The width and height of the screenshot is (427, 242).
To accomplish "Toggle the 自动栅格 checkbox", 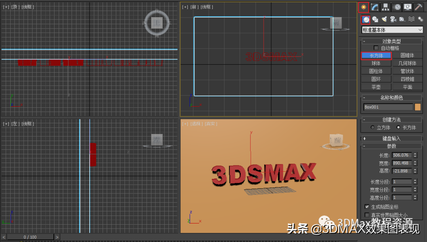I will 376,48.
